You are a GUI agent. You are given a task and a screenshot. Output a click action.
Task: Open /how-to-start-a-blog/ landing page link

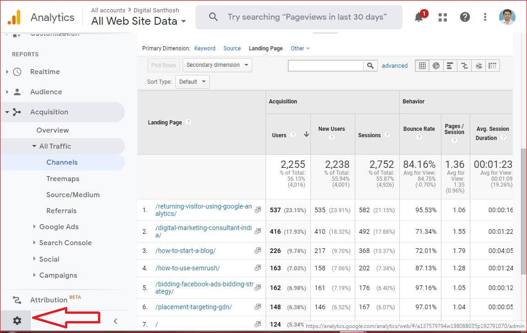point(185,251)
